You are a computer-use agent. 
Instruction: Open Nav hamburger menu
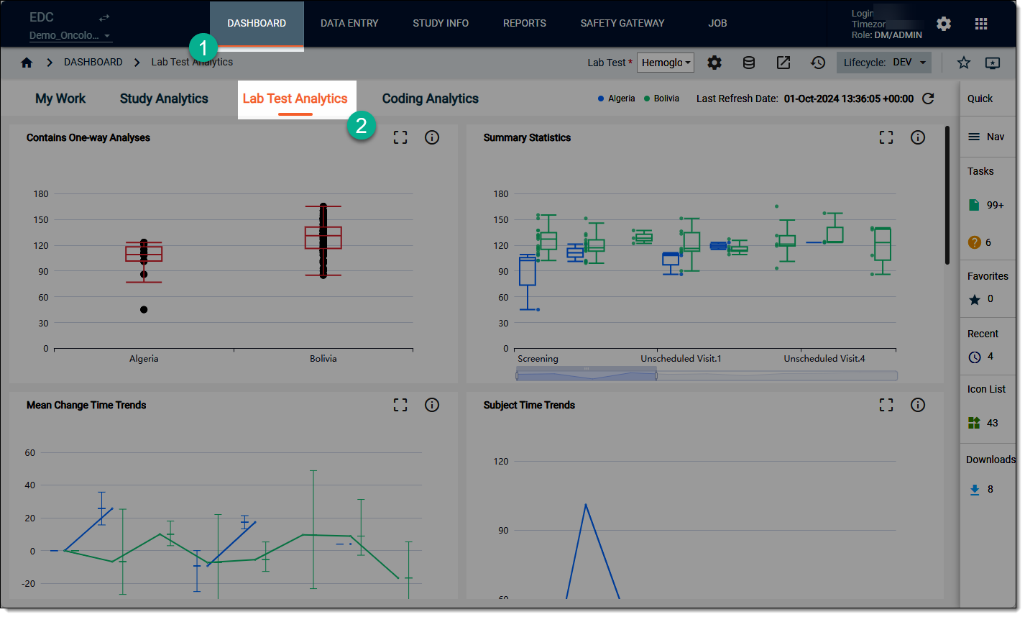click(x=974, y=137)
